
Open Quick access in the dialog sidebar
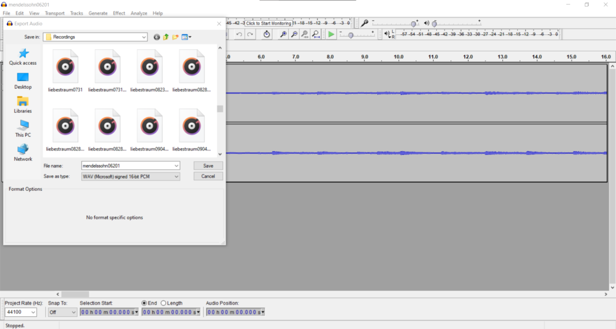pos(23,58)
